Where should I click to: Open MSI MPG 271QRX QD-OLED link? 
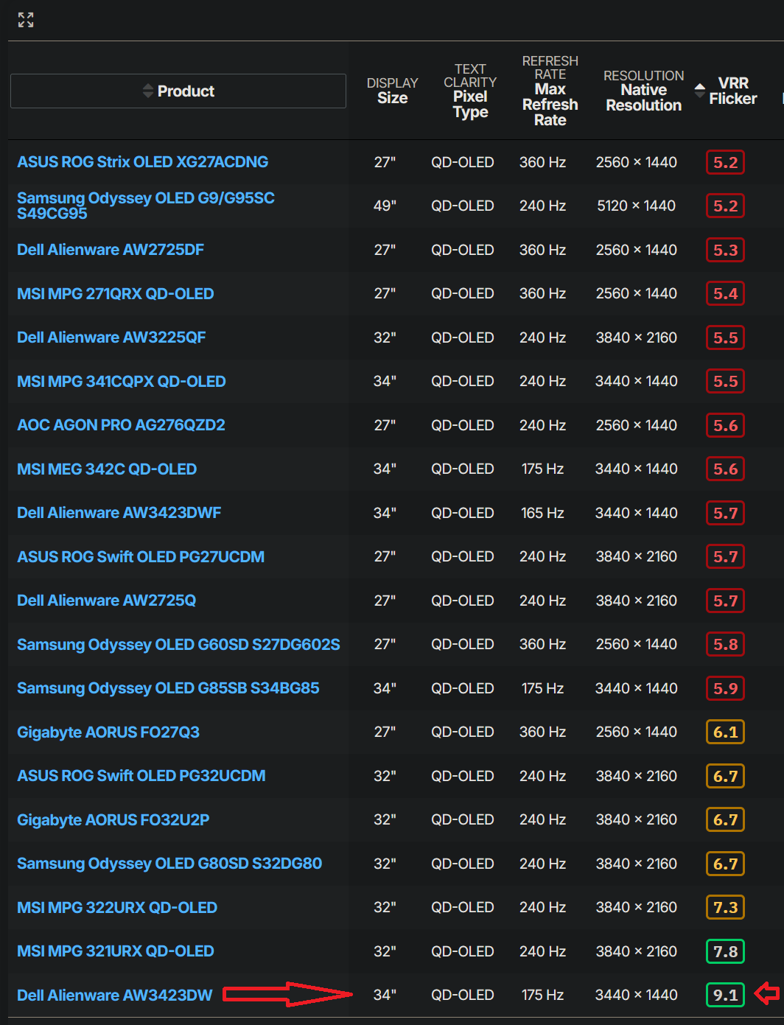tap(116, 293)
